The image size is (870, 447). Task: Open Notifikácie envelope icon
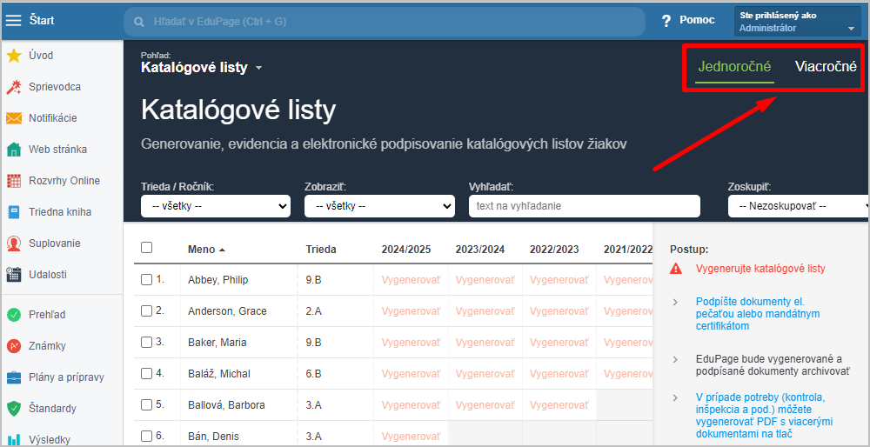(x=14, y=118)
